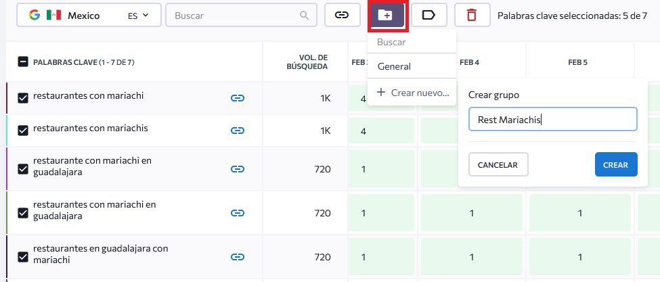Select the 'General' group option
This screenshot has width=660, height=282.
[x=395, y=66]
